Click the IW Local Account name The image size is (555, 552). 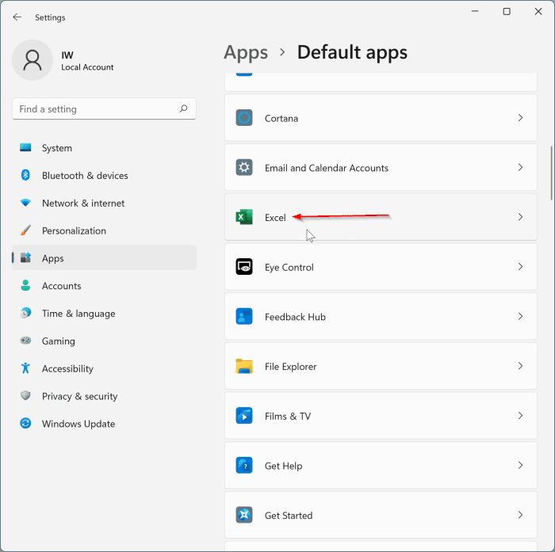pyautogui.click(x=87, y=61)
